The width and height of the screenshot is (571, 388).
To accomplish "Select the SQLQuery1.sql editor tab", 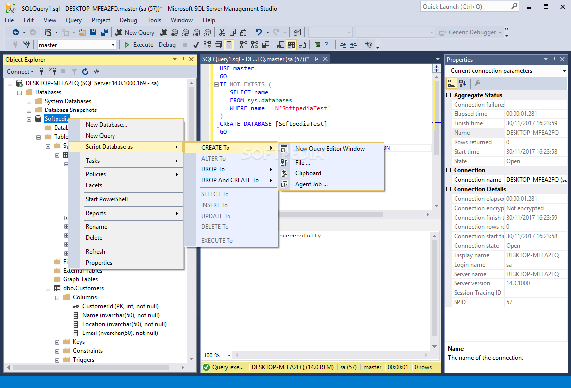I will click(x=255, y=59).
